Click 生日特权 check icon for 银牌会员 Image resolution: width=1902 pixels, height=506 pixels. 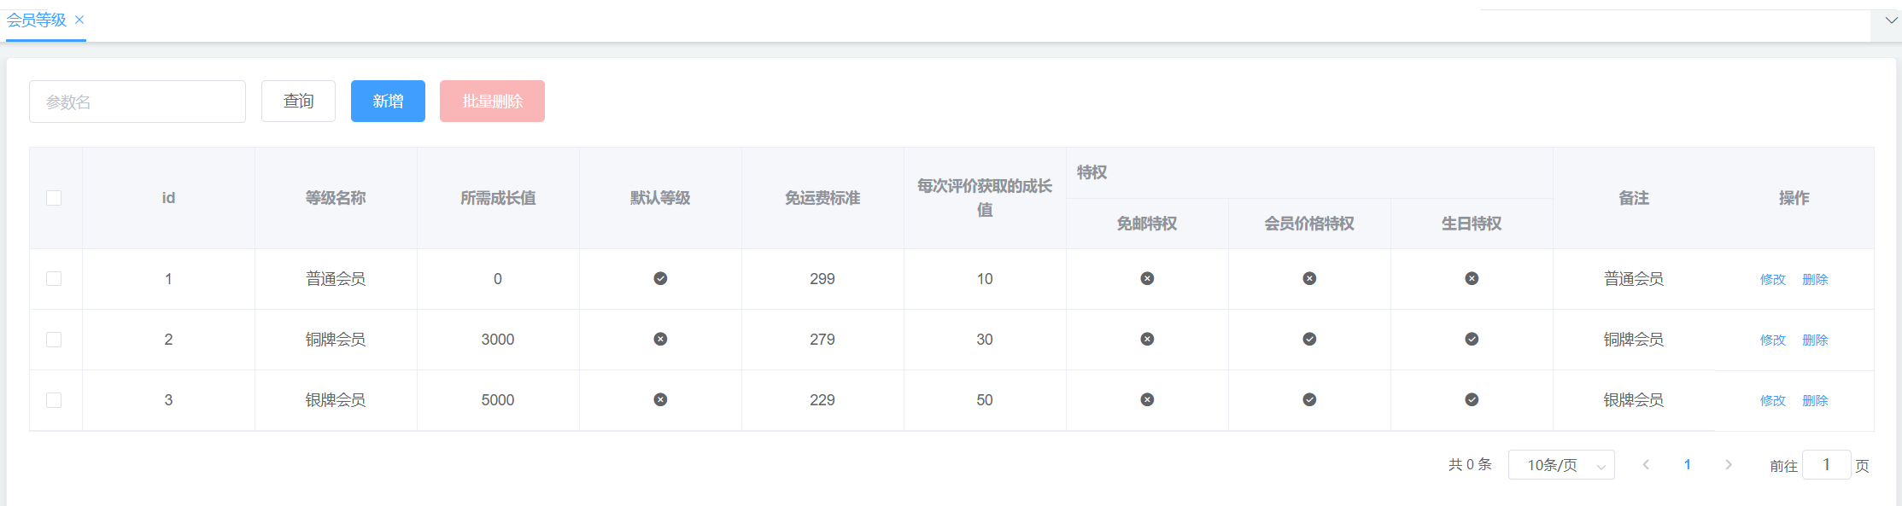coord(1472,400)
